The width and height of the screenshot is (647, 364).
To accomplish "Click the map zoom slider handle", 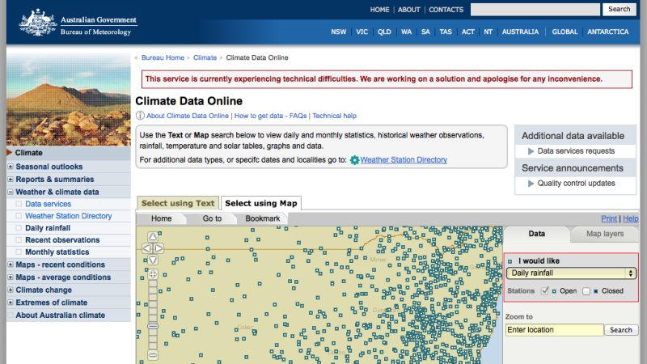I will pyautogui.click(x=153, y=327).
